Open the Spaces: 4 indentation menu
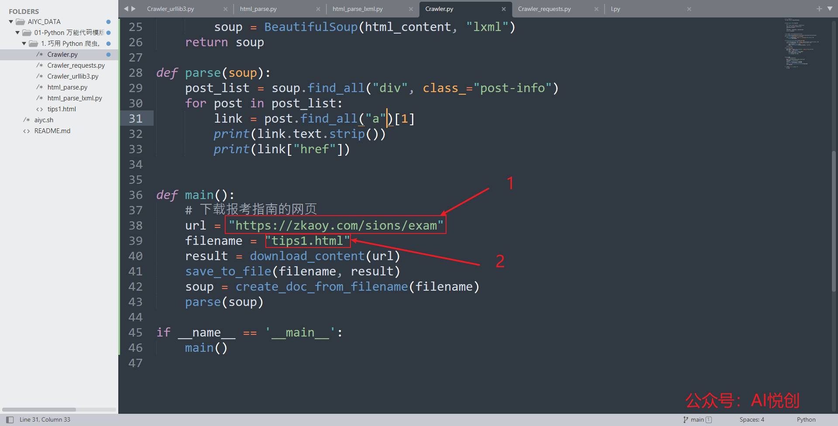Screen dimensions: 838x426 (752, 420)
